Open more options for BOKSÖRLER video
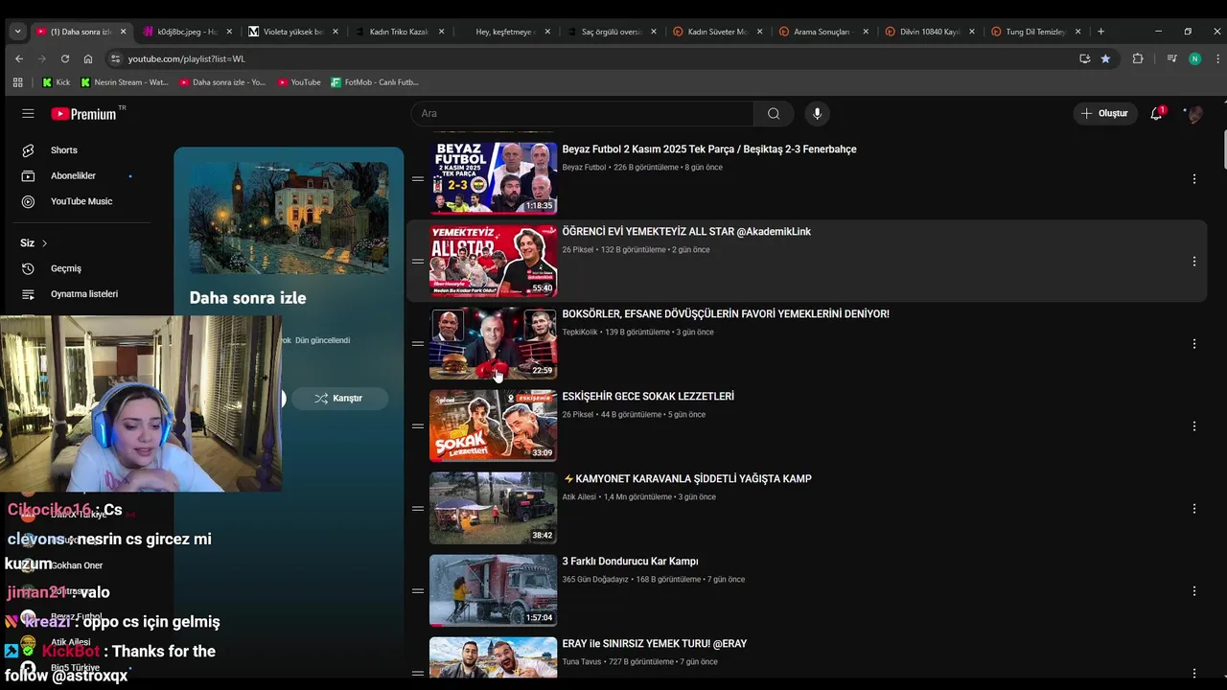The height and width of the screenshot is (690, 1227). 1194,344
